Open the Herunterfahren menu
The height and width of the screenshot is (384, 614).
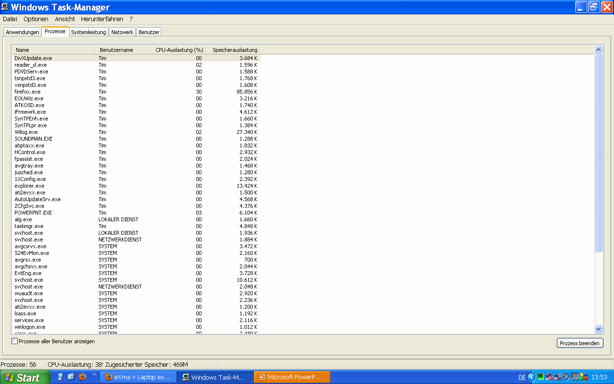coord(102,19)
